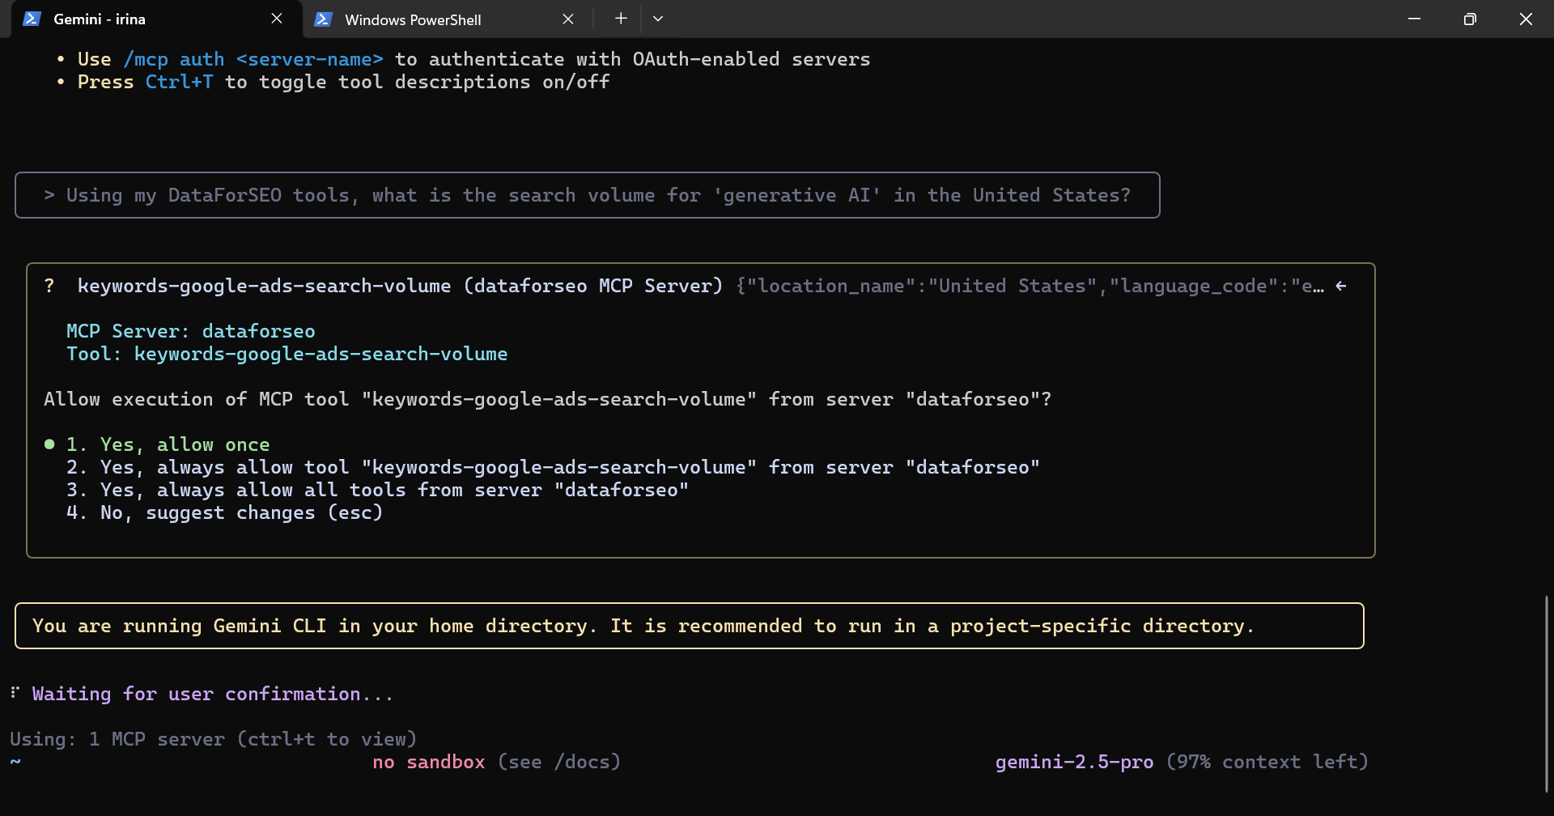Click the tilde current directory indicator
Viewport: 1554px width, 816px height.
15,762
